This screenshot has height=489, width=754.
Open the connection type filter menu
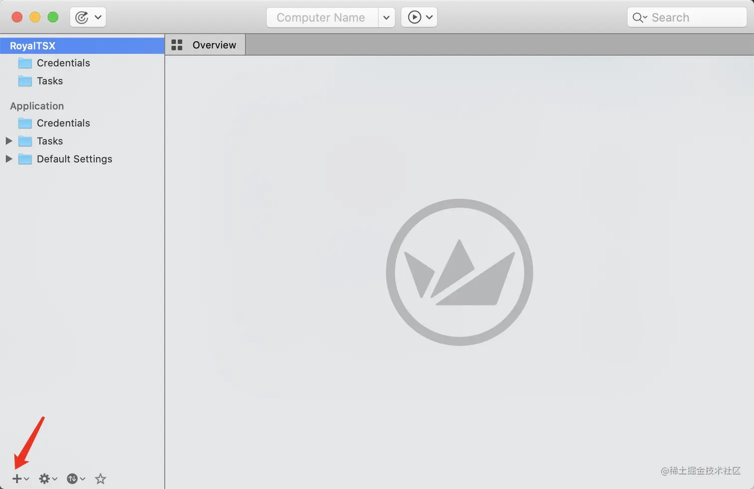76,479
